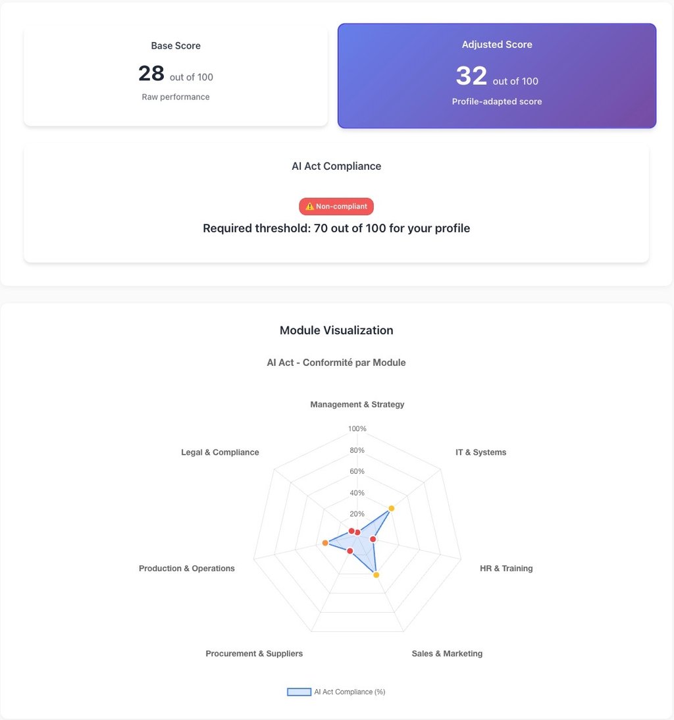Click the yellow Sales & Marketing data point
The height and width of the screenshot is (720, 674).
[x=376, y=575]
